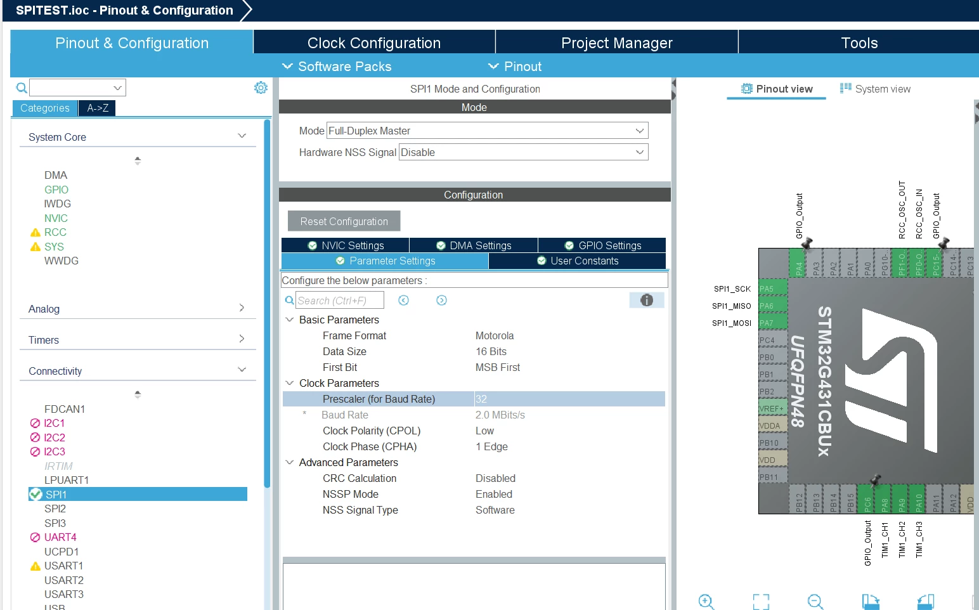
Task: Open the DMA Settings tab
Action: coord(474,245)
